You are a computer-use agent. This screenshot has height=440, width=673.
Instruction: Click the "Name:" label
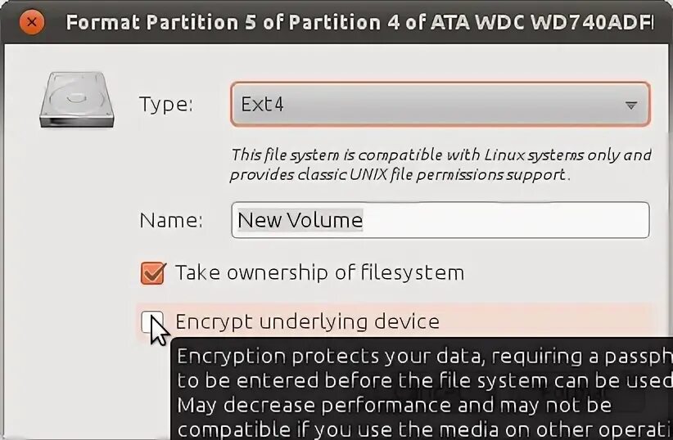point(171,220)
